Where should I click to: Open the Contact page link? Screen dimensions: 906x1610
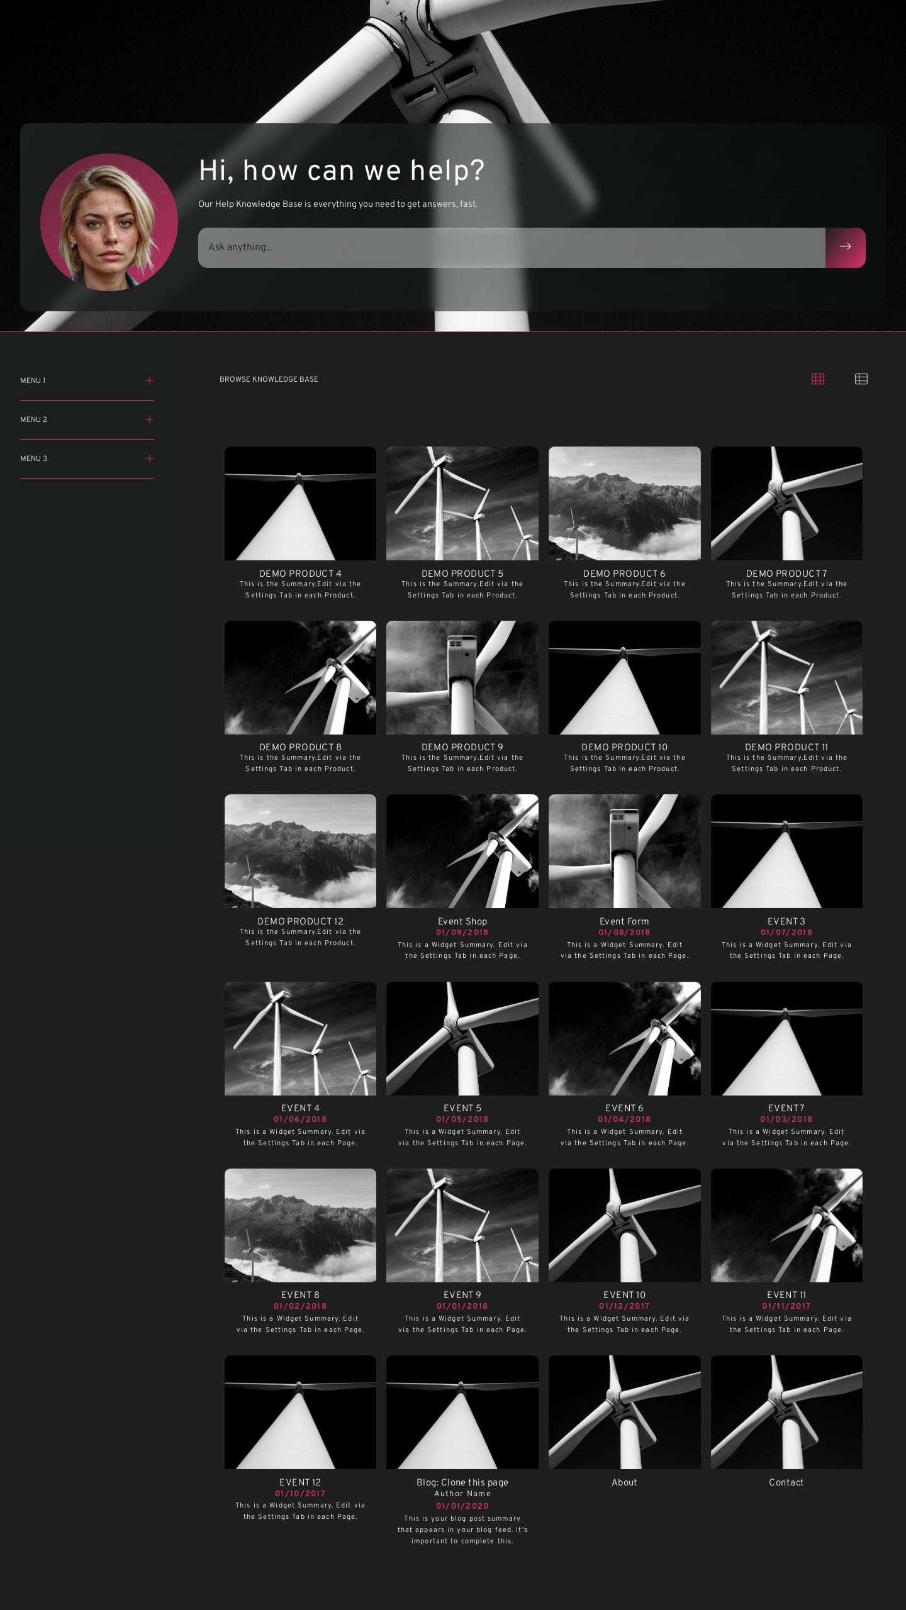[x=786, y=1482]
